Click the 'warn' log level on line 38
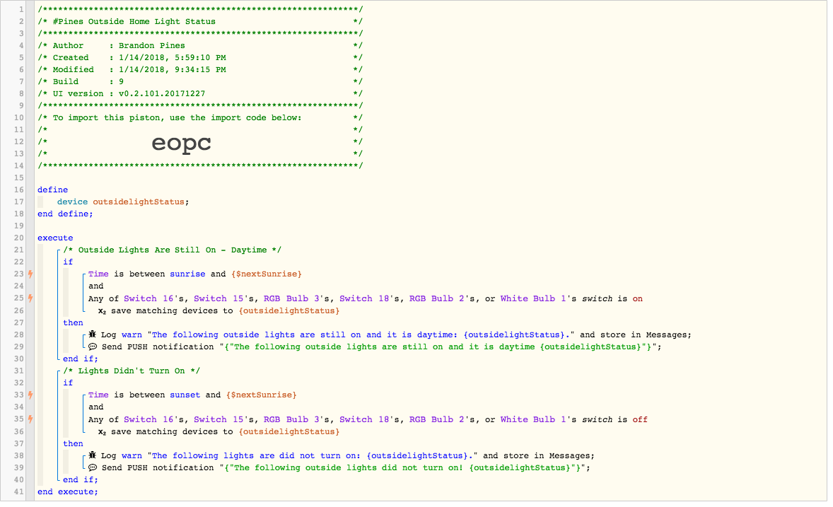 pyautogui.click(x=132, y=456)
